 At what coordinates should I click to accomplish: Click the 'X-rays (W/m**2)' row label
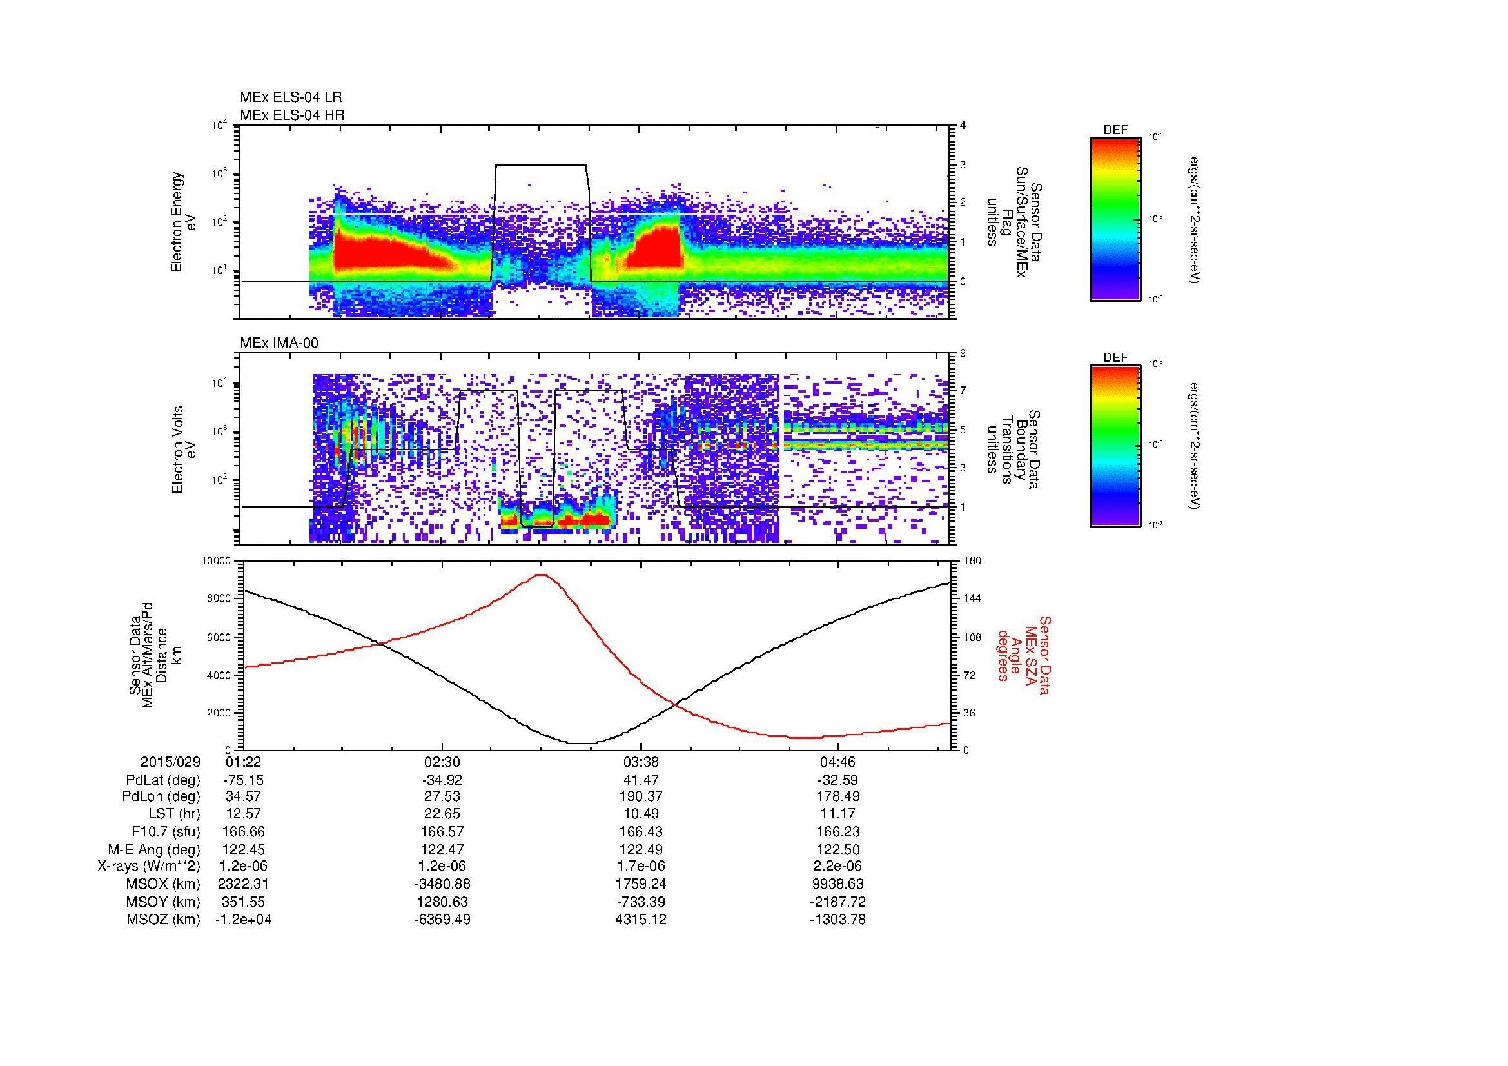point(148,866)
